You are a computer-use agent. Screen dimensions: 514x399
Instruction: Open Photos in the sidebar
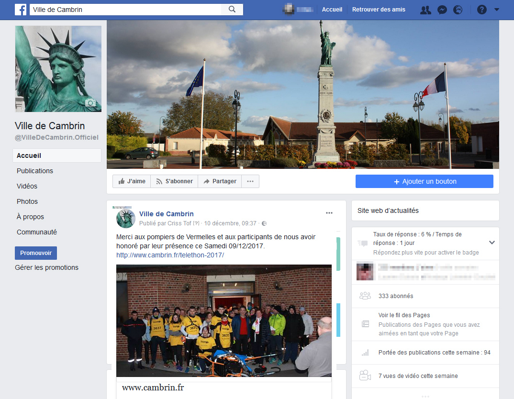click(27, 201)
